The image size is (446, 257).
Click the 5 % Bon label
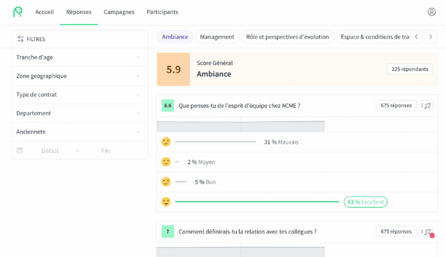[x=205, y=181]
